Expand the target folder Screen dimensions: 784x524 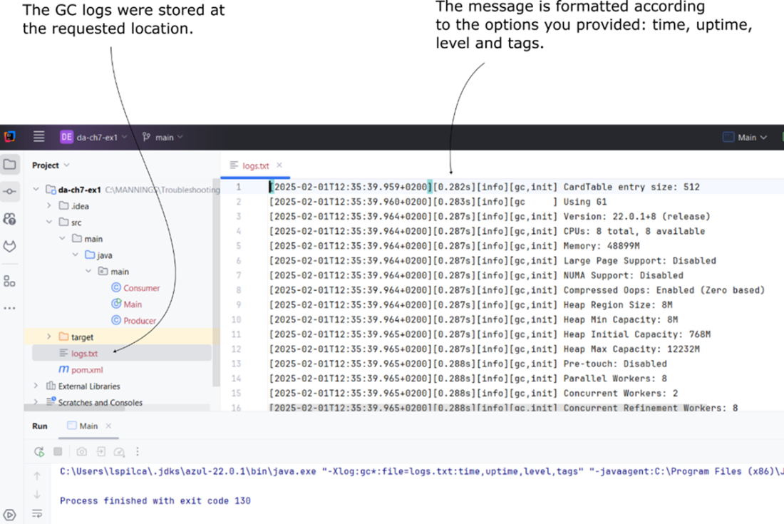(x=49, y=337)
